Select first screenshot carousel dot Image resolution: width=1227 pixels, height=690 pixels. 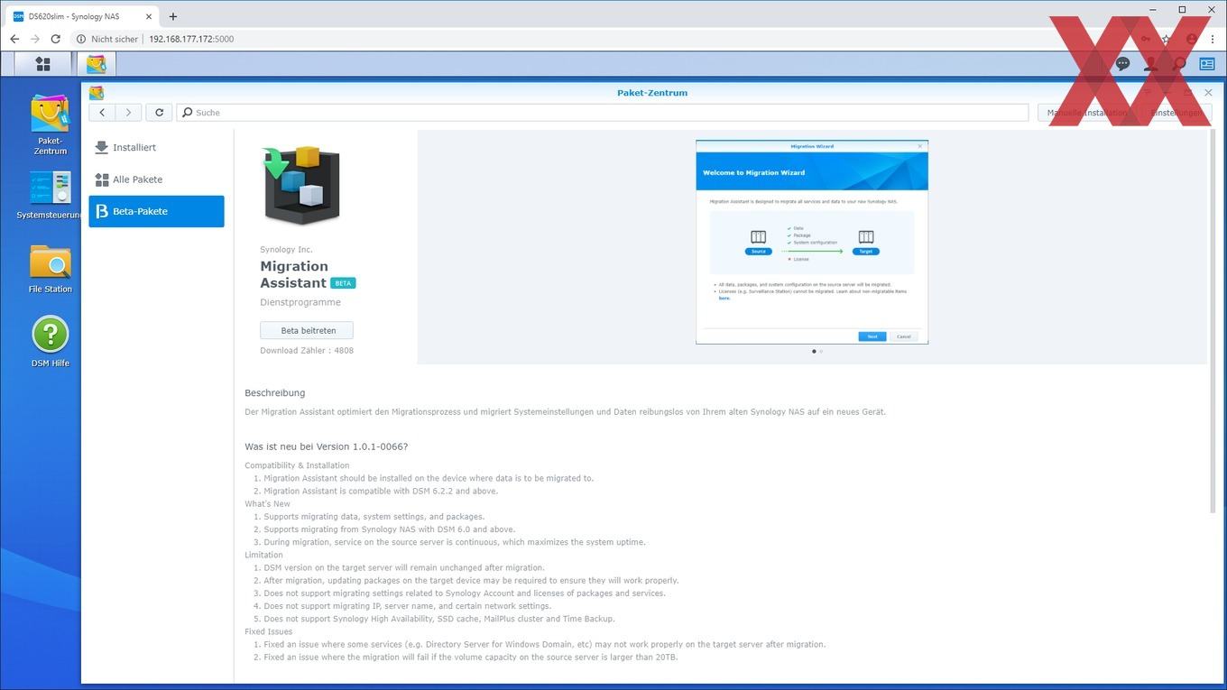pyautogui.click(x=814, y=351)
